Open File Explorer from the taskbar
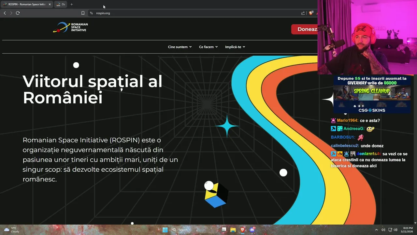 (x=233, y=230)
